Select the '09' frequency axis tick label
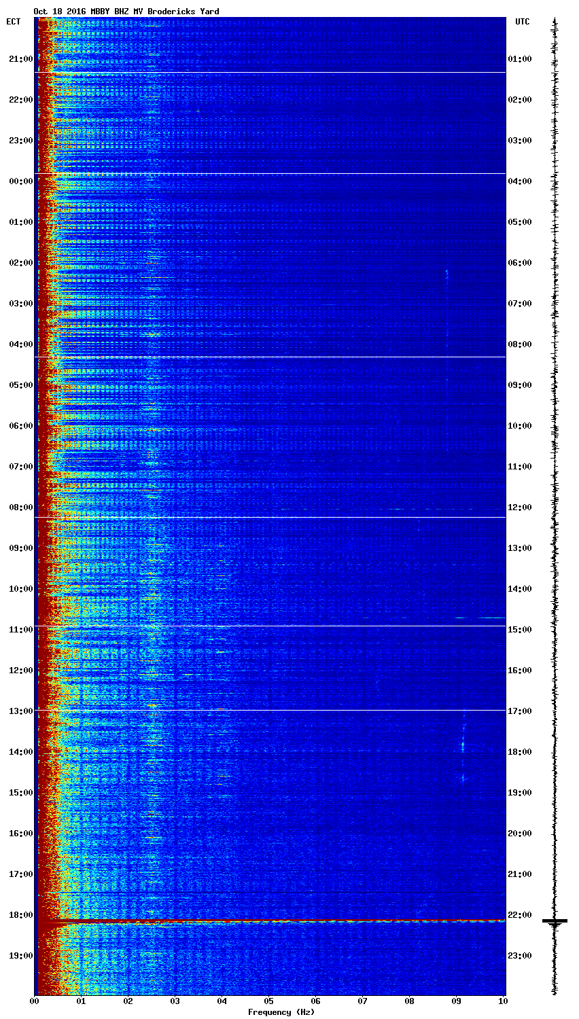 [457, 1001]
